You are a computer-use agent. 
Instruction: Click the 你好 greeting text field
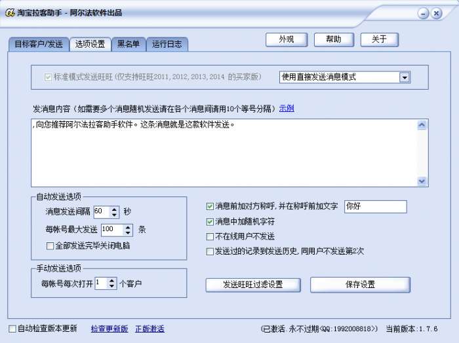[376, 207]
